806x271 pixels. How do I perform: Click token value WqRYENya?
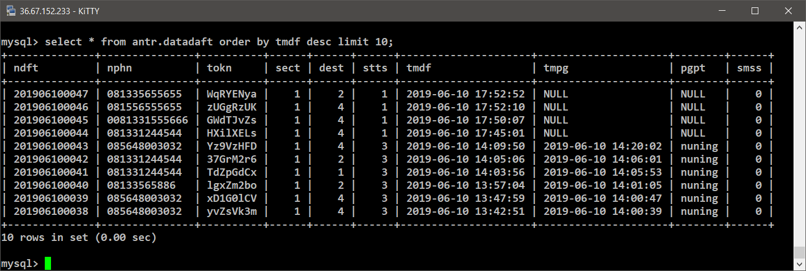pos(231,94)
